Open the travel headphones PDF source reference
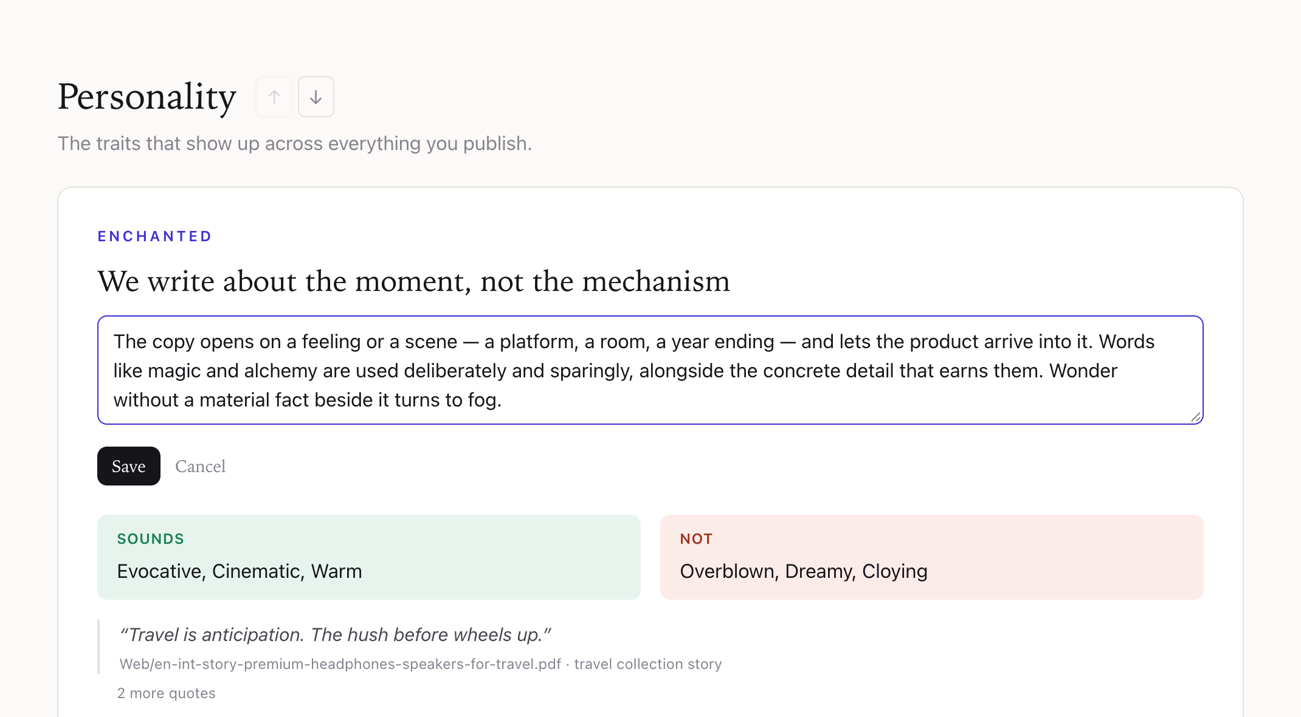 tap(340, 664)
